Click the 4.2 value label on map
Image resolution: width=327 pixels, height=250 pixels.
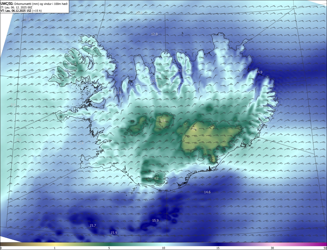coord(156,178)
